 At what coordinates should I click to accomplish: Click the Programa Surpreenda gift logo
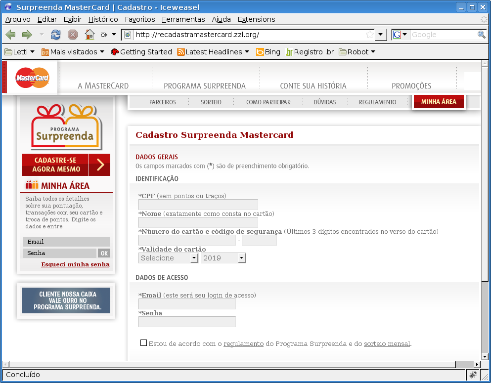pyautogui.click(x=66, y=127)
